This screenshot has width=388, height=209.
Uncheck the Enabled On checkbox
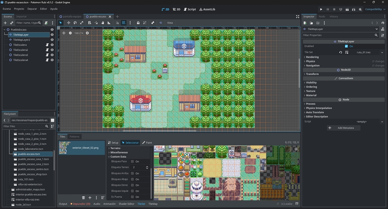tap(346, 46)
